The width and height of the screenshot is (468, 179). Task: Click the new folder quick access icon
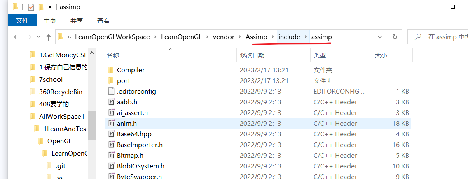[x=41, y=7]
